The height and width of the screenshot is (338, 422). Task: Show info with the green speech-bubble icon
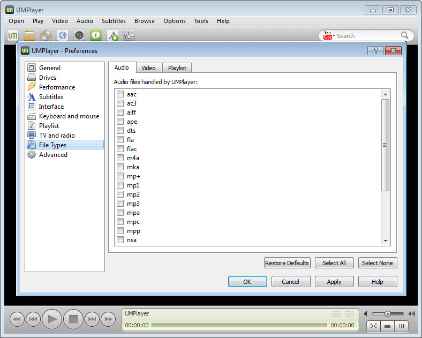point(96,35)
